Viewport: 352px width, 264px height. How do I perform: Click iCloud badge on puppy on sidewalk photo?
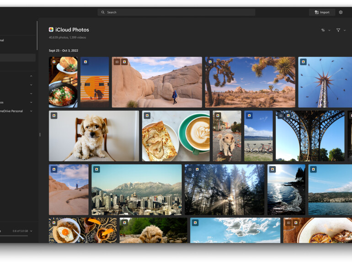point(218,116)
